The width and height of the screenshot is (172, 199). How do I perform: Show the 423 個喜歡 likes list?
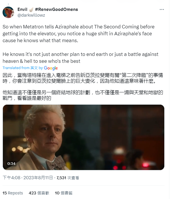pyautogui.click(x=39, y=193)
